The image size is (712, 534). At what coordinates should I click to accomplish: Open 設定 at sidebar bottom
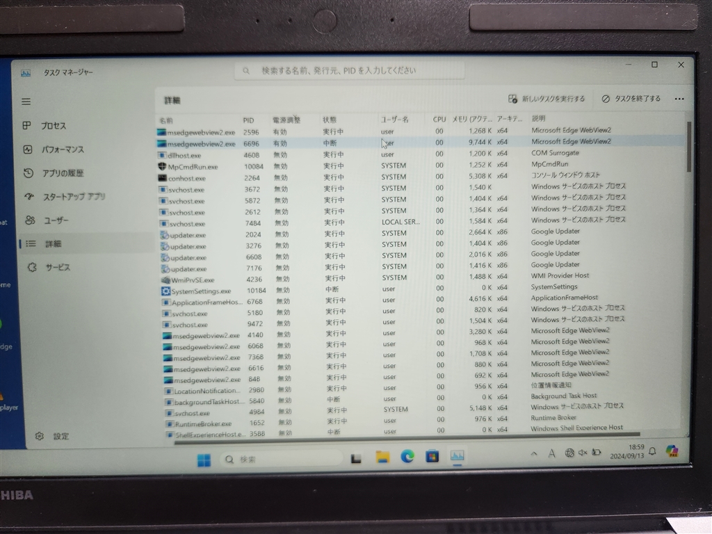61,437
